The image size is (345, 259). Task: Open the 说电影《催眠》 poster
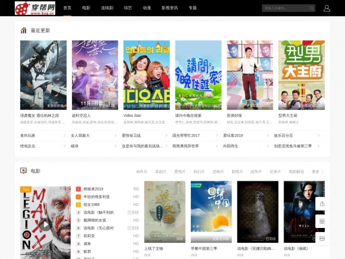coord(304,212)
